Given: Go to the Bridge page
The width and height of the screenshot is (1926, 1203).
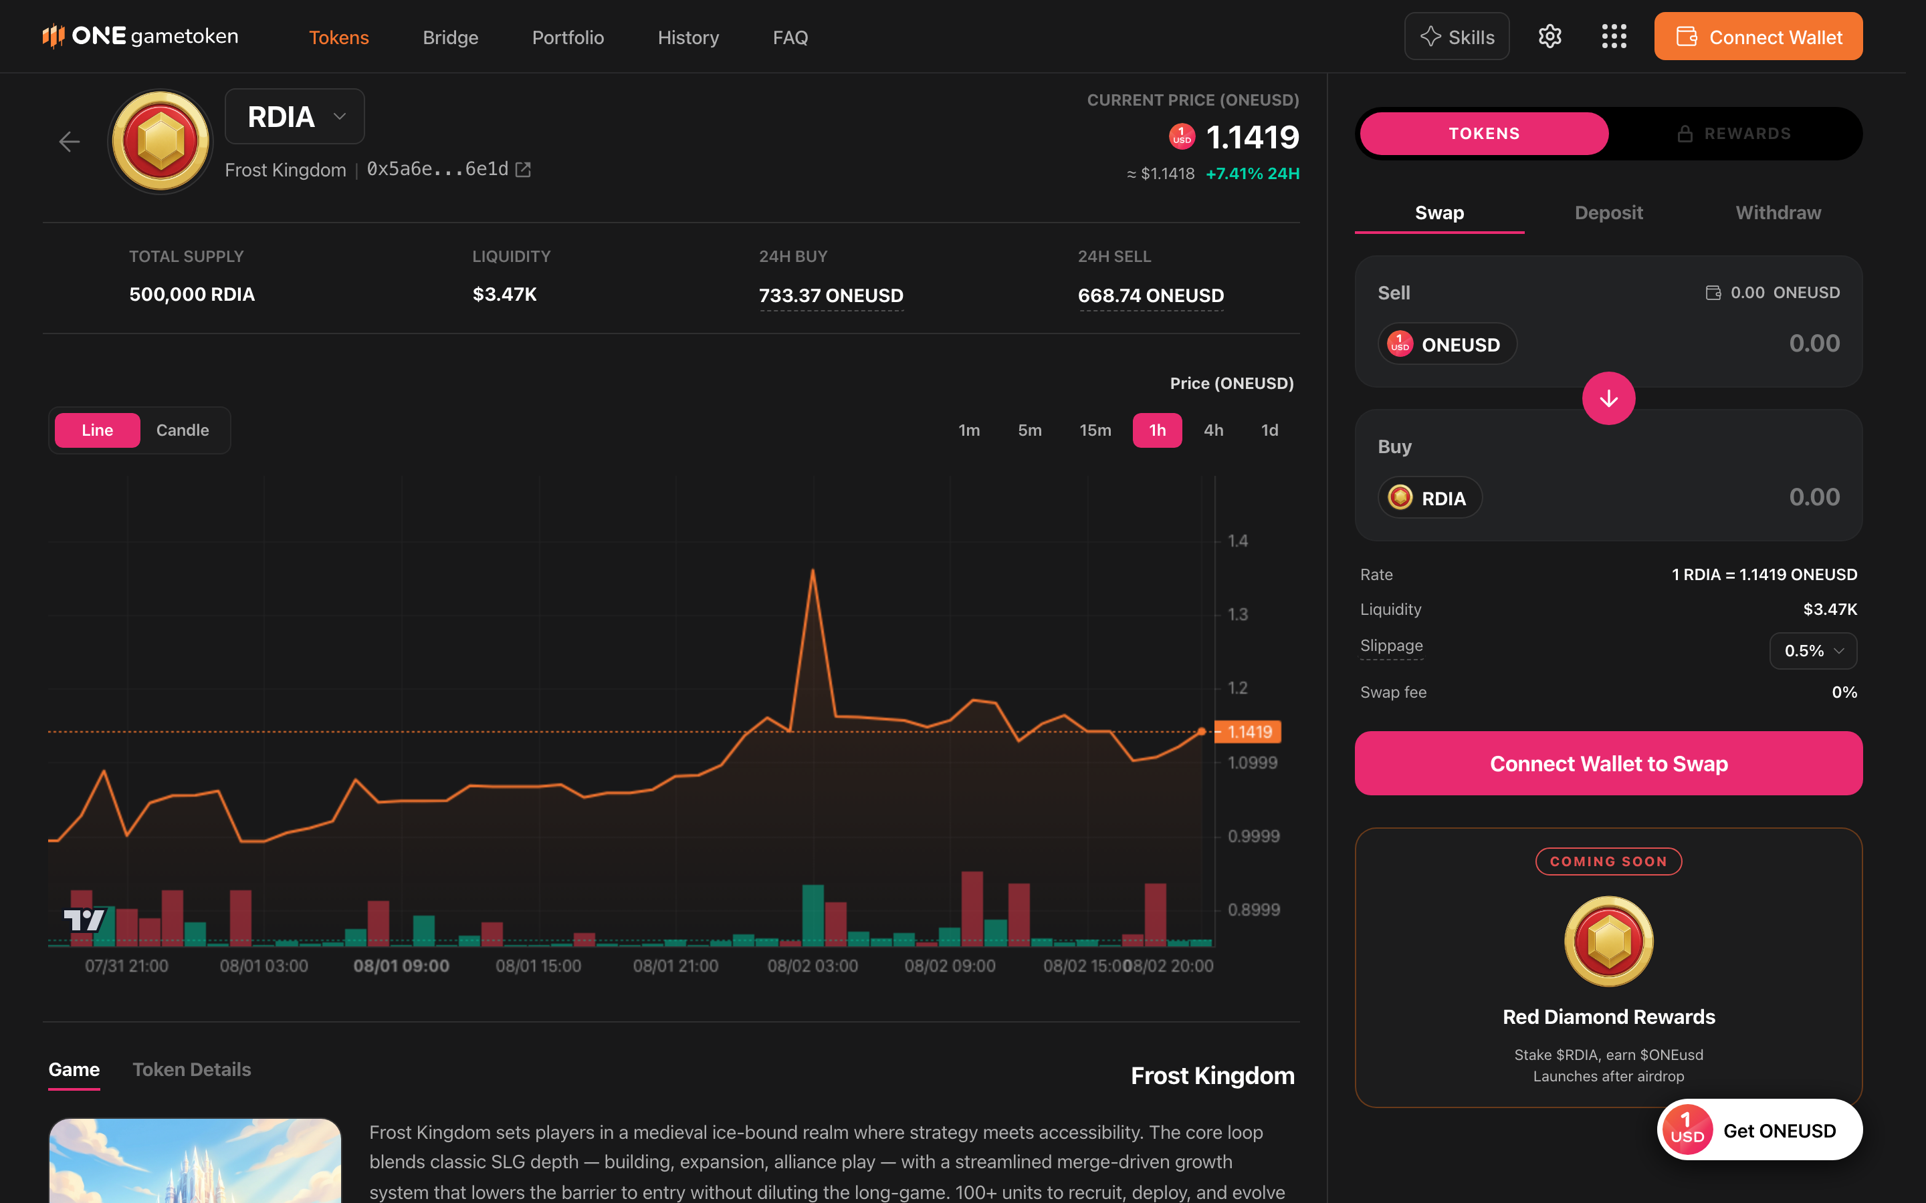Looking at the screenshot, I should click(x=451, y=37).
